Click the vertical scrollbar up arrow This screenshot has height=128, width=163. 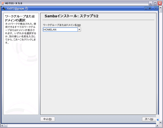click(x=160, y=8)
